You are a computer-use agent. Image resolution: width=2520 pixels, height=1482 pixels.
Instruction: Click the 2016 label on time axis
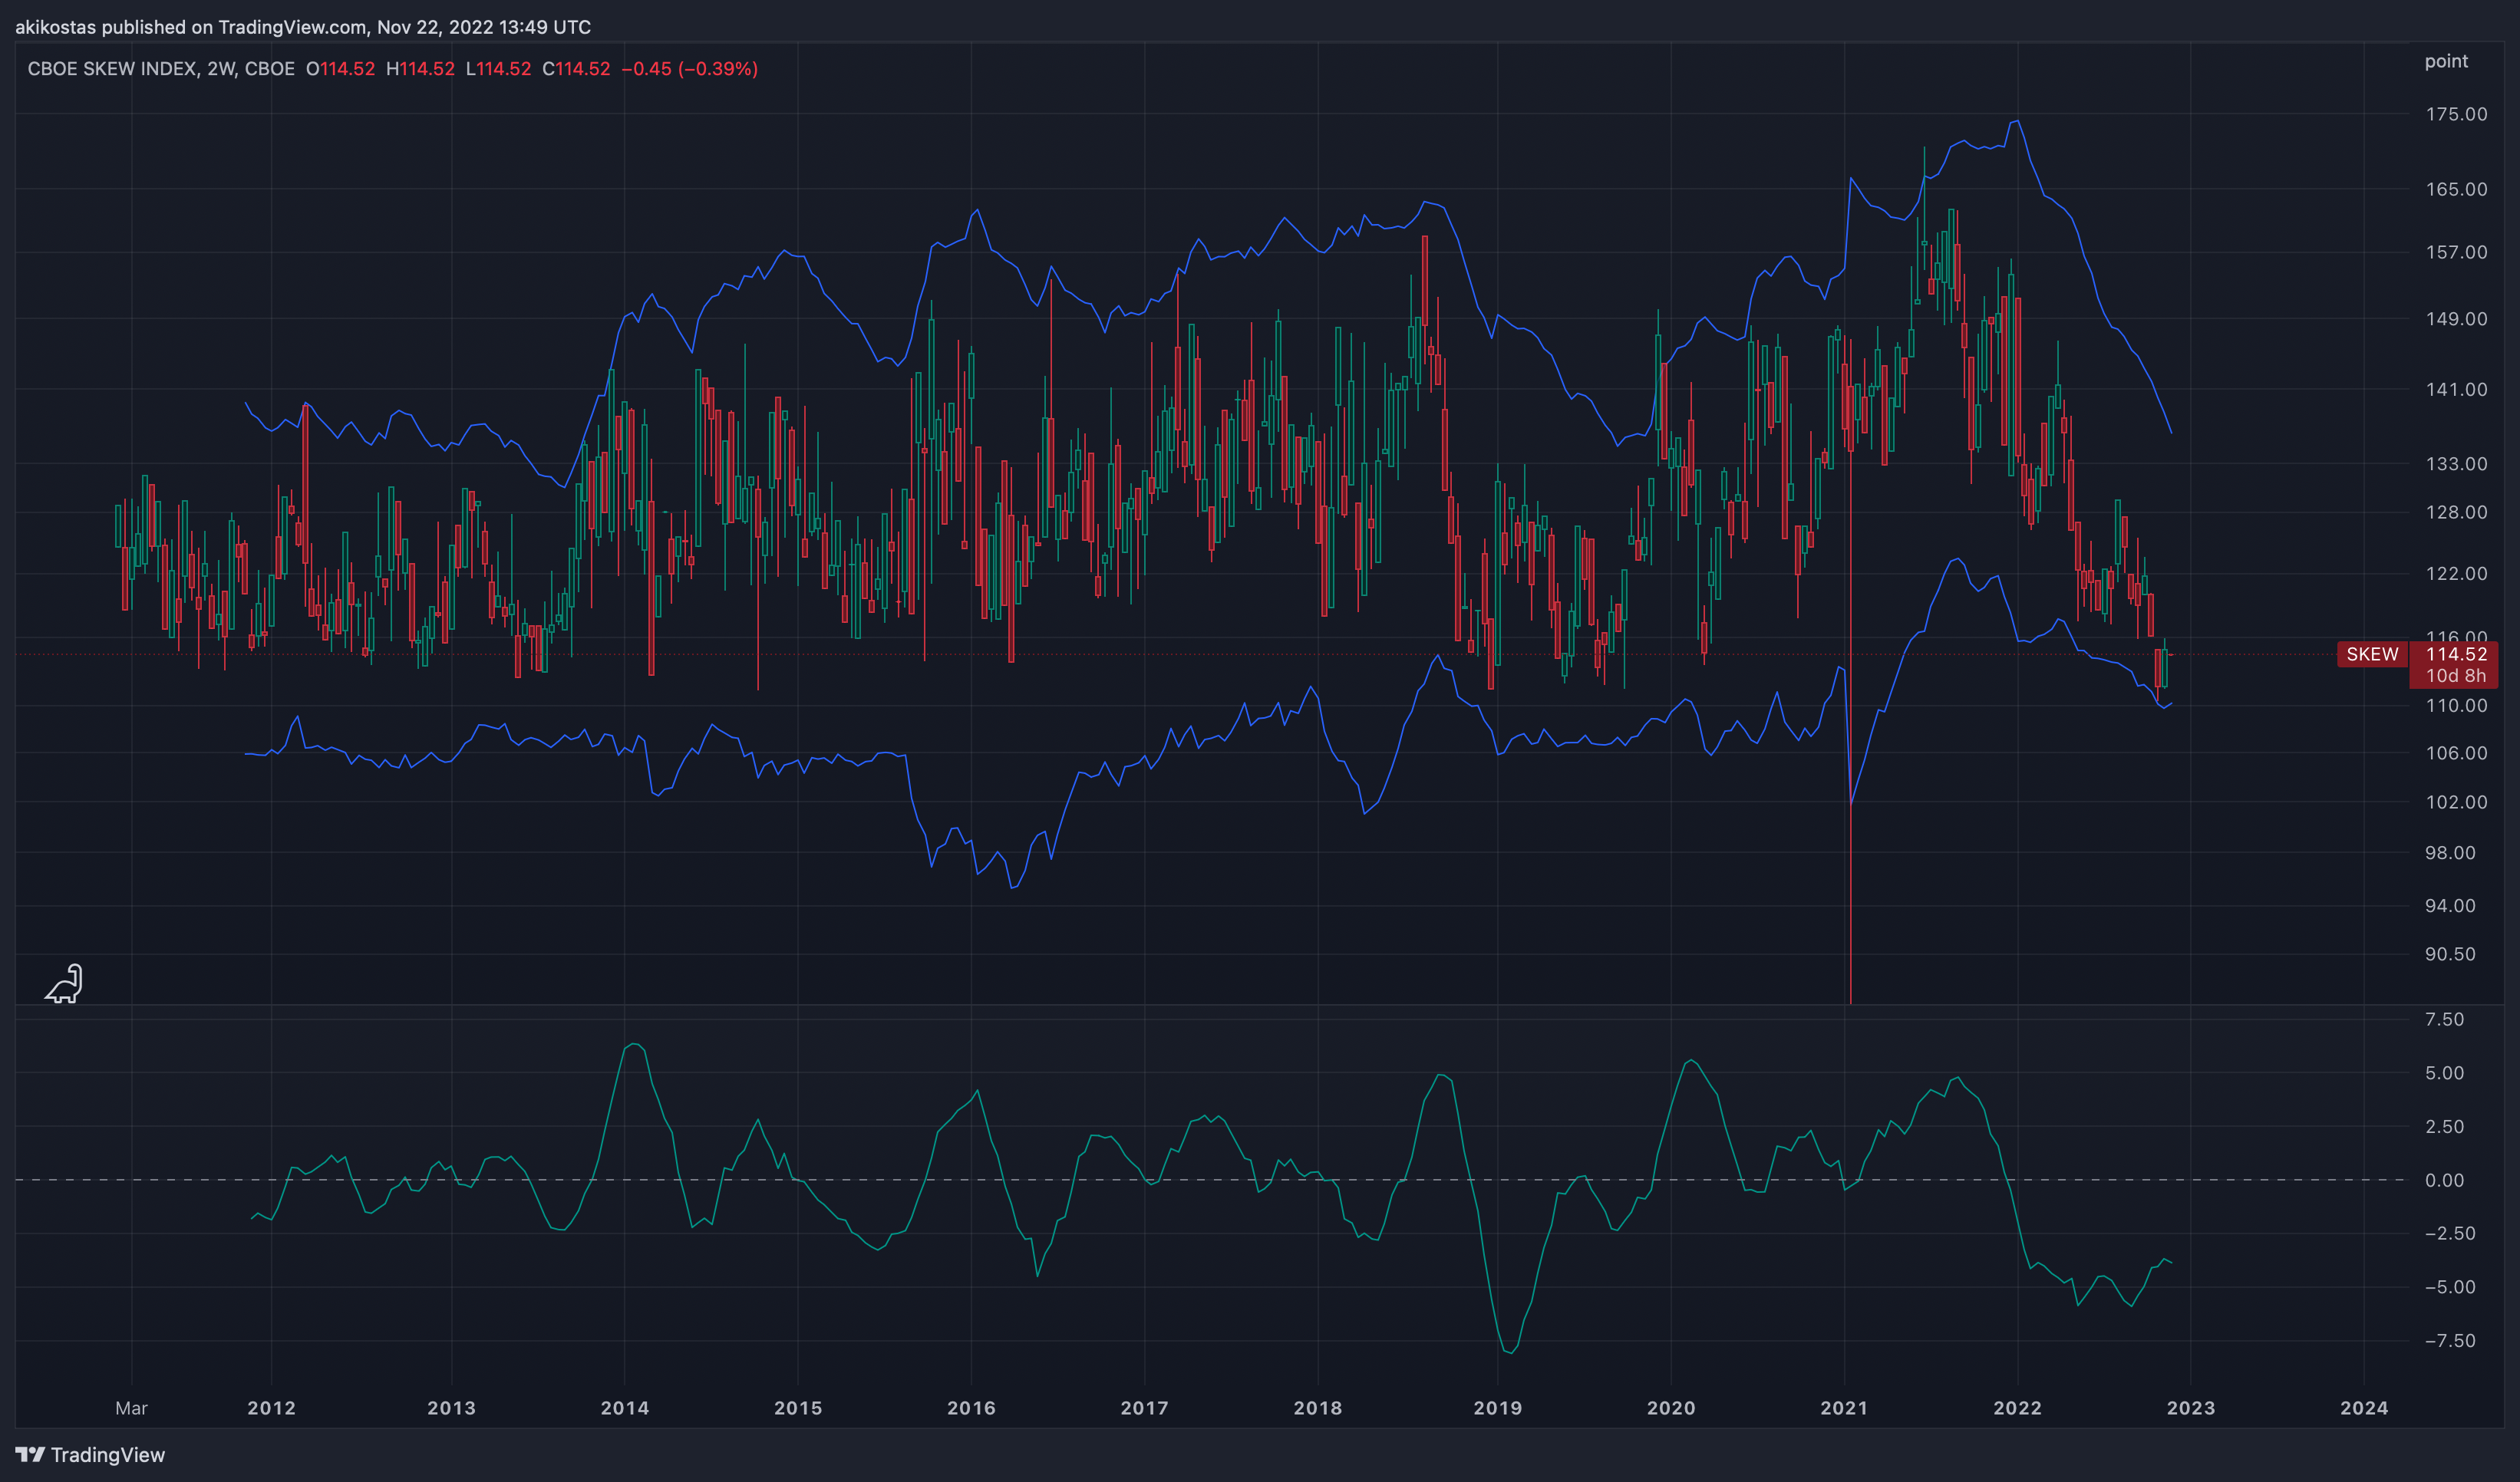(x=971, y=1408)
